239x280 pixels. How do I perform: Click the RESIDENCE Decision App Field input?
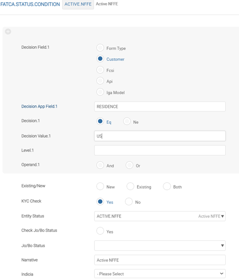160,107
